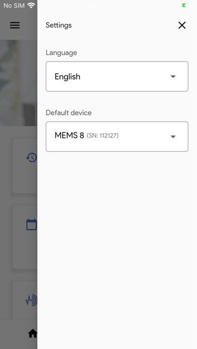Tap the No SIM carrier text

14,6
